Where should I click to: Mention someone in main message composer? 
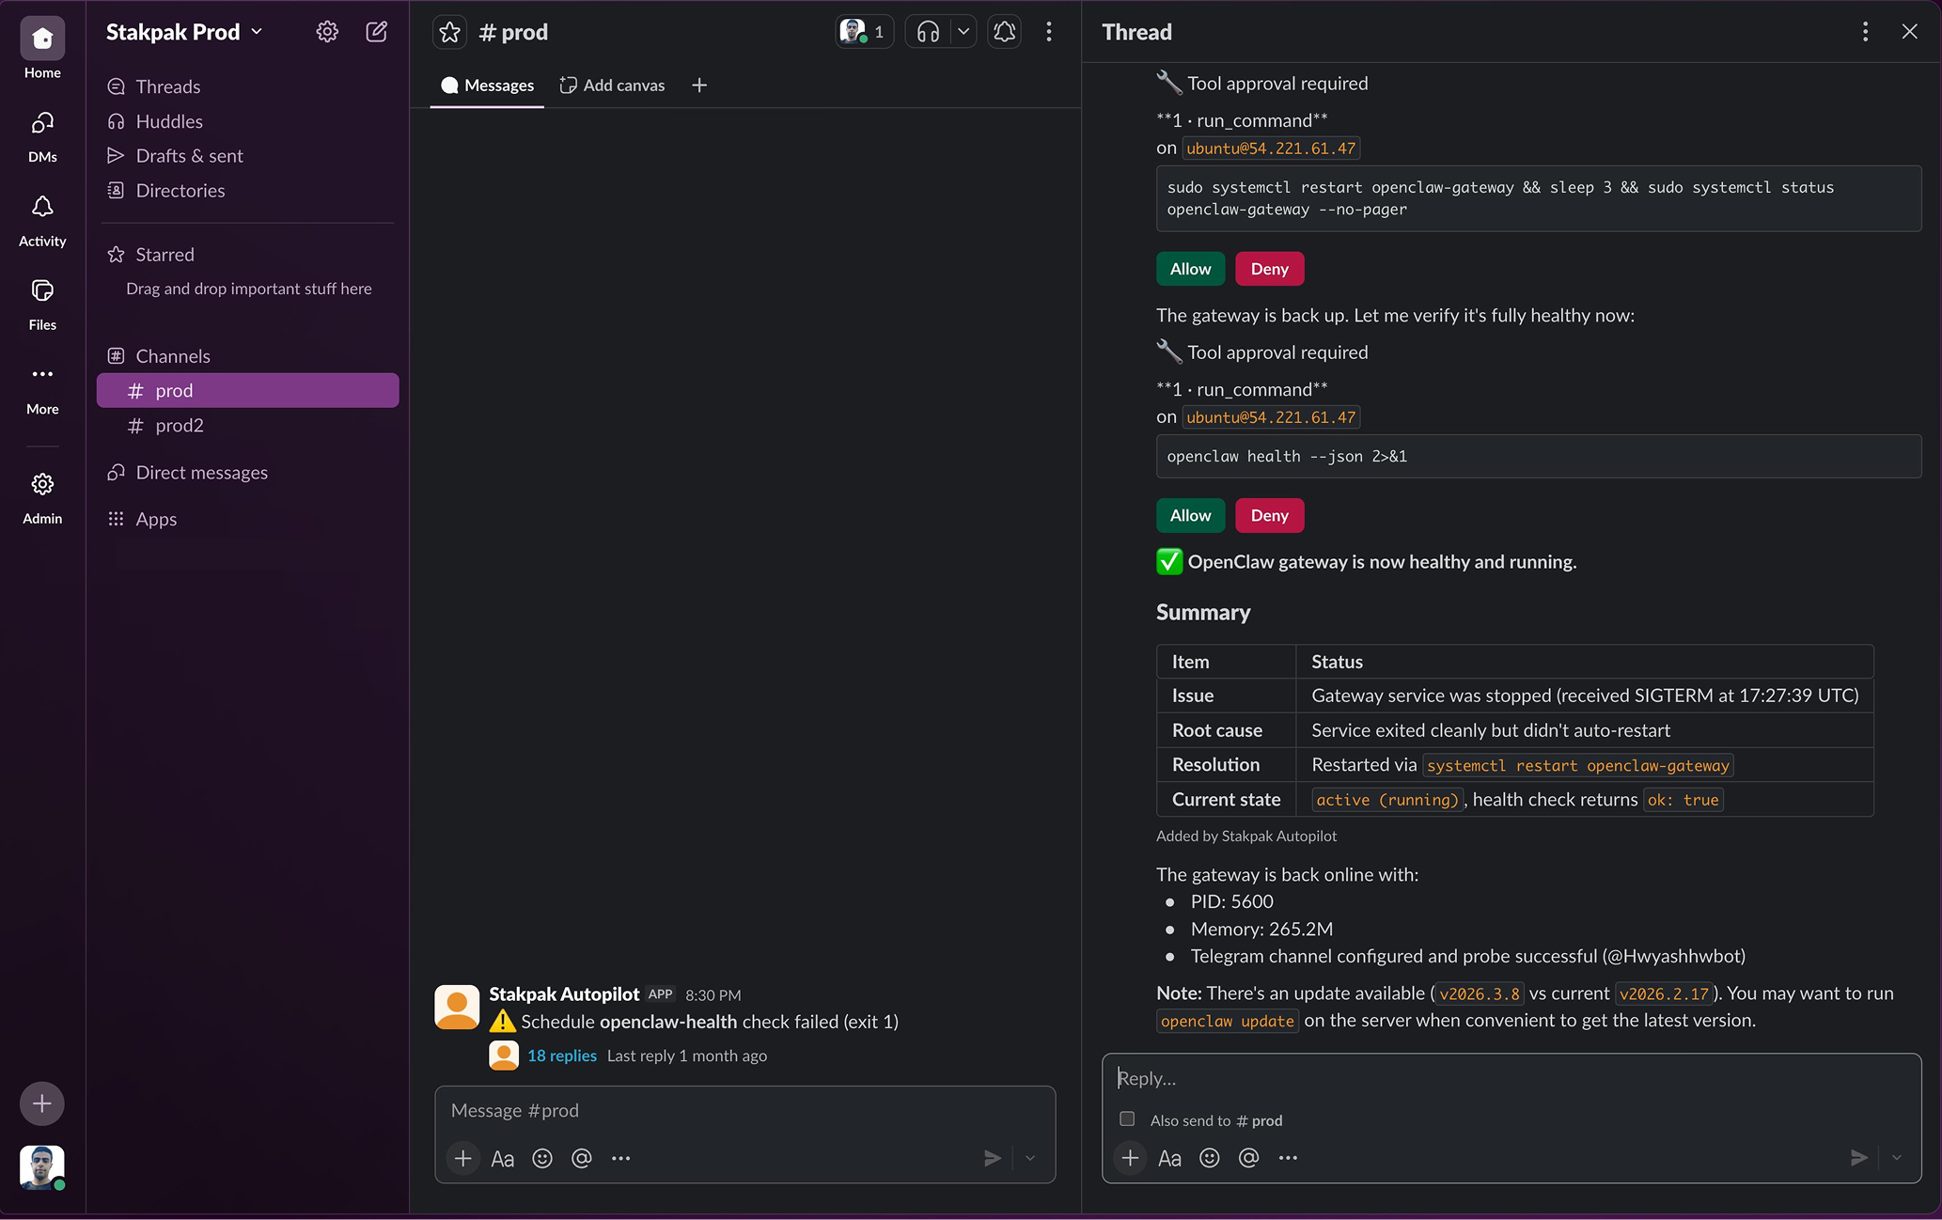click(x=581, y=1158)
